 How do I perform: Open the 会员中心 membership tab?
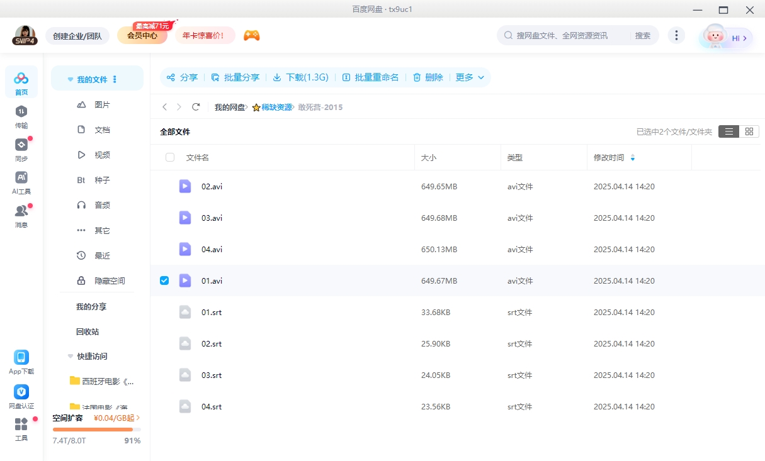142,36
